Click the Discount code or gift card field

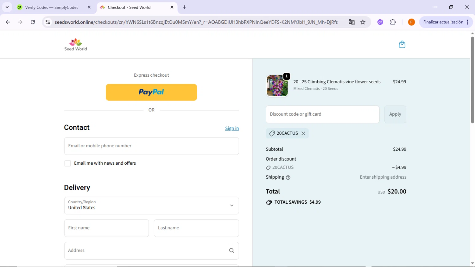coord(322,114)
